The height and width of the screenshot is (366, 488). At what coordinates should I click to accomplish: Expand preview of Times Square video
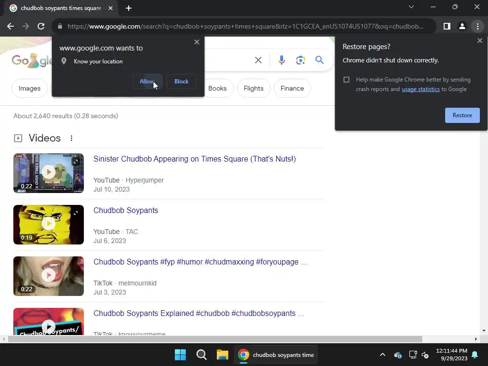(x=76, y=161)
